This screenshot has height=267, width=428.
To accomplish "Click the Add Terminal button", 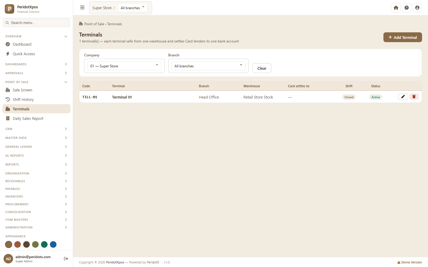I will (x=403, y=37).
